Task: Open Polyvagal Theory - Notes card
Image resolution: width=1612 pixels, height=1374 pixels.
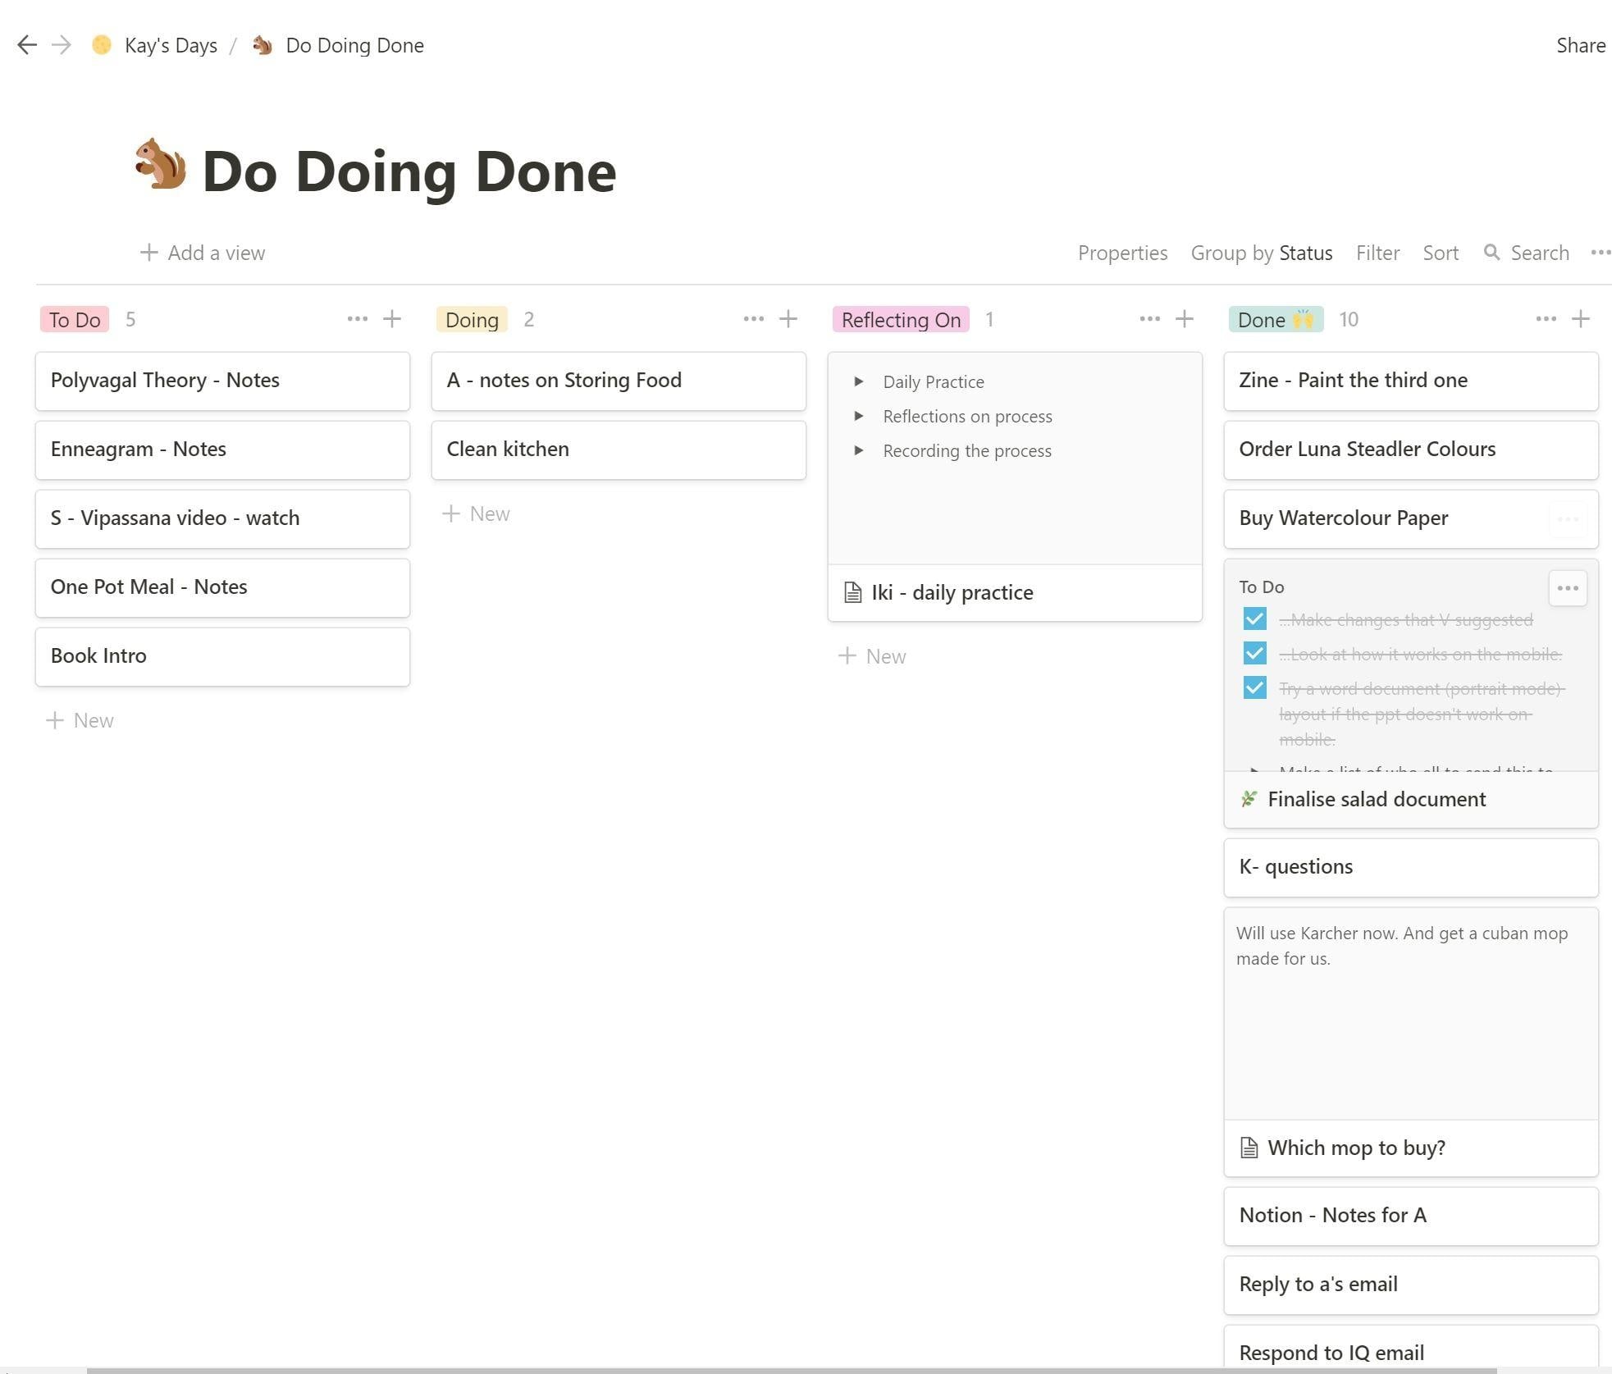Action: [x=222, y=381]
